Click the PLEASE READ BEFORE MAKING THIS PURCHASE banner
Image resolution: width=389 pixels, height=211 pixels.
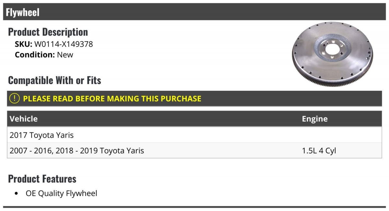click(112, 99)
